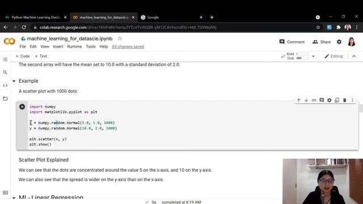Click code line plt.scatter(x, y)
Viewport: 363px width, 204px height.
coord(48,139)
